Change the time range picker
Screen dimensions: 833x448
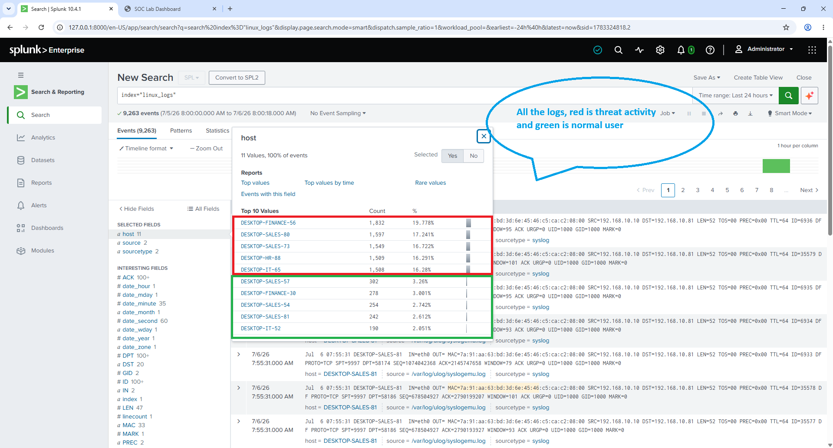click(736, 96)
